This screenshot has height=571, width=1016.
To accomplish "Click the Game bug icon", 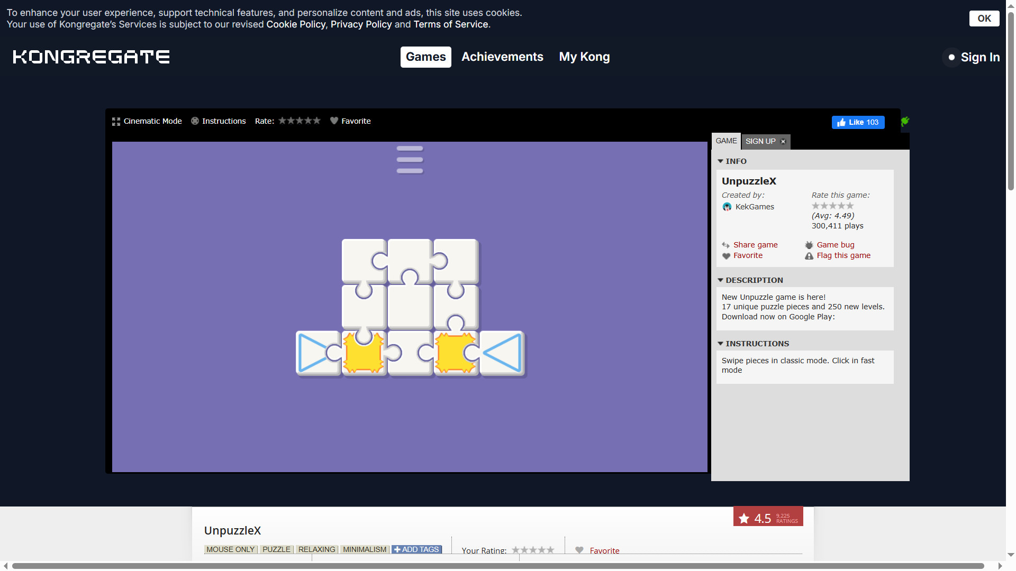I will (x=809, y=245).
